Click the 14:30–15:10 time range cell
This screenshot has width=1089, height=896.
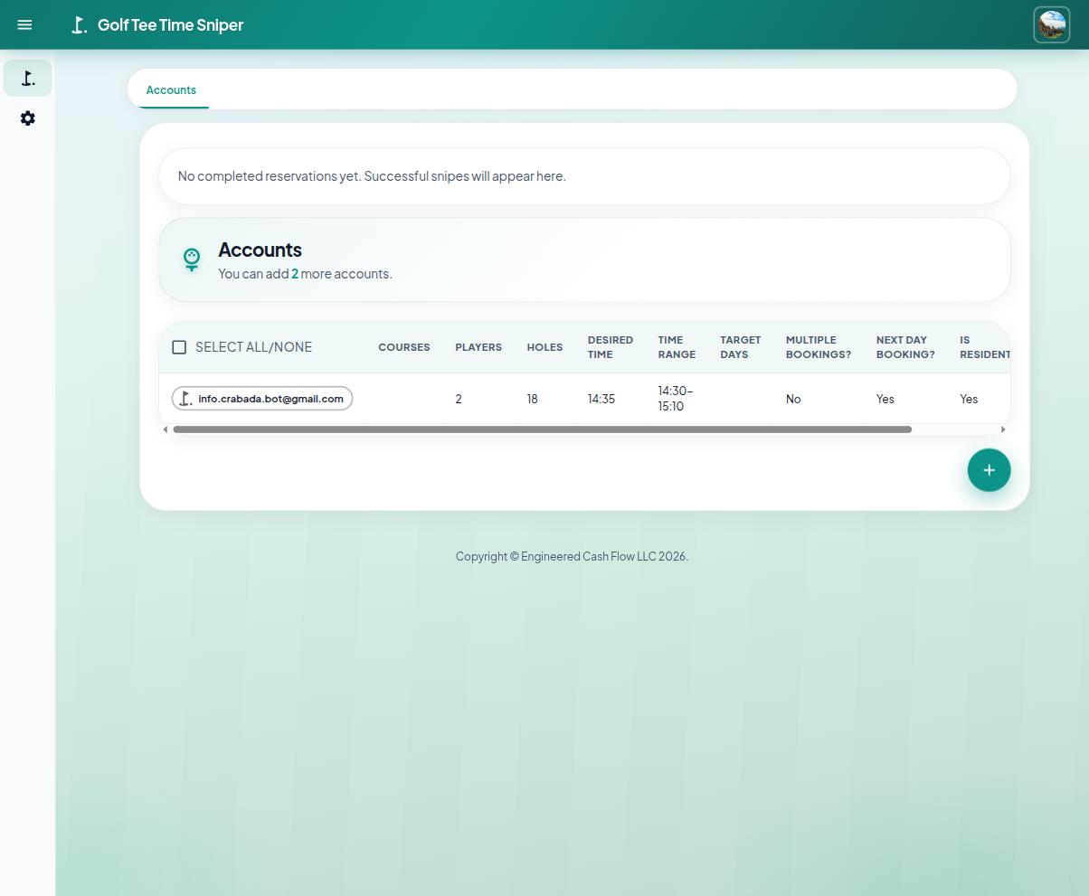coord(676,399)
